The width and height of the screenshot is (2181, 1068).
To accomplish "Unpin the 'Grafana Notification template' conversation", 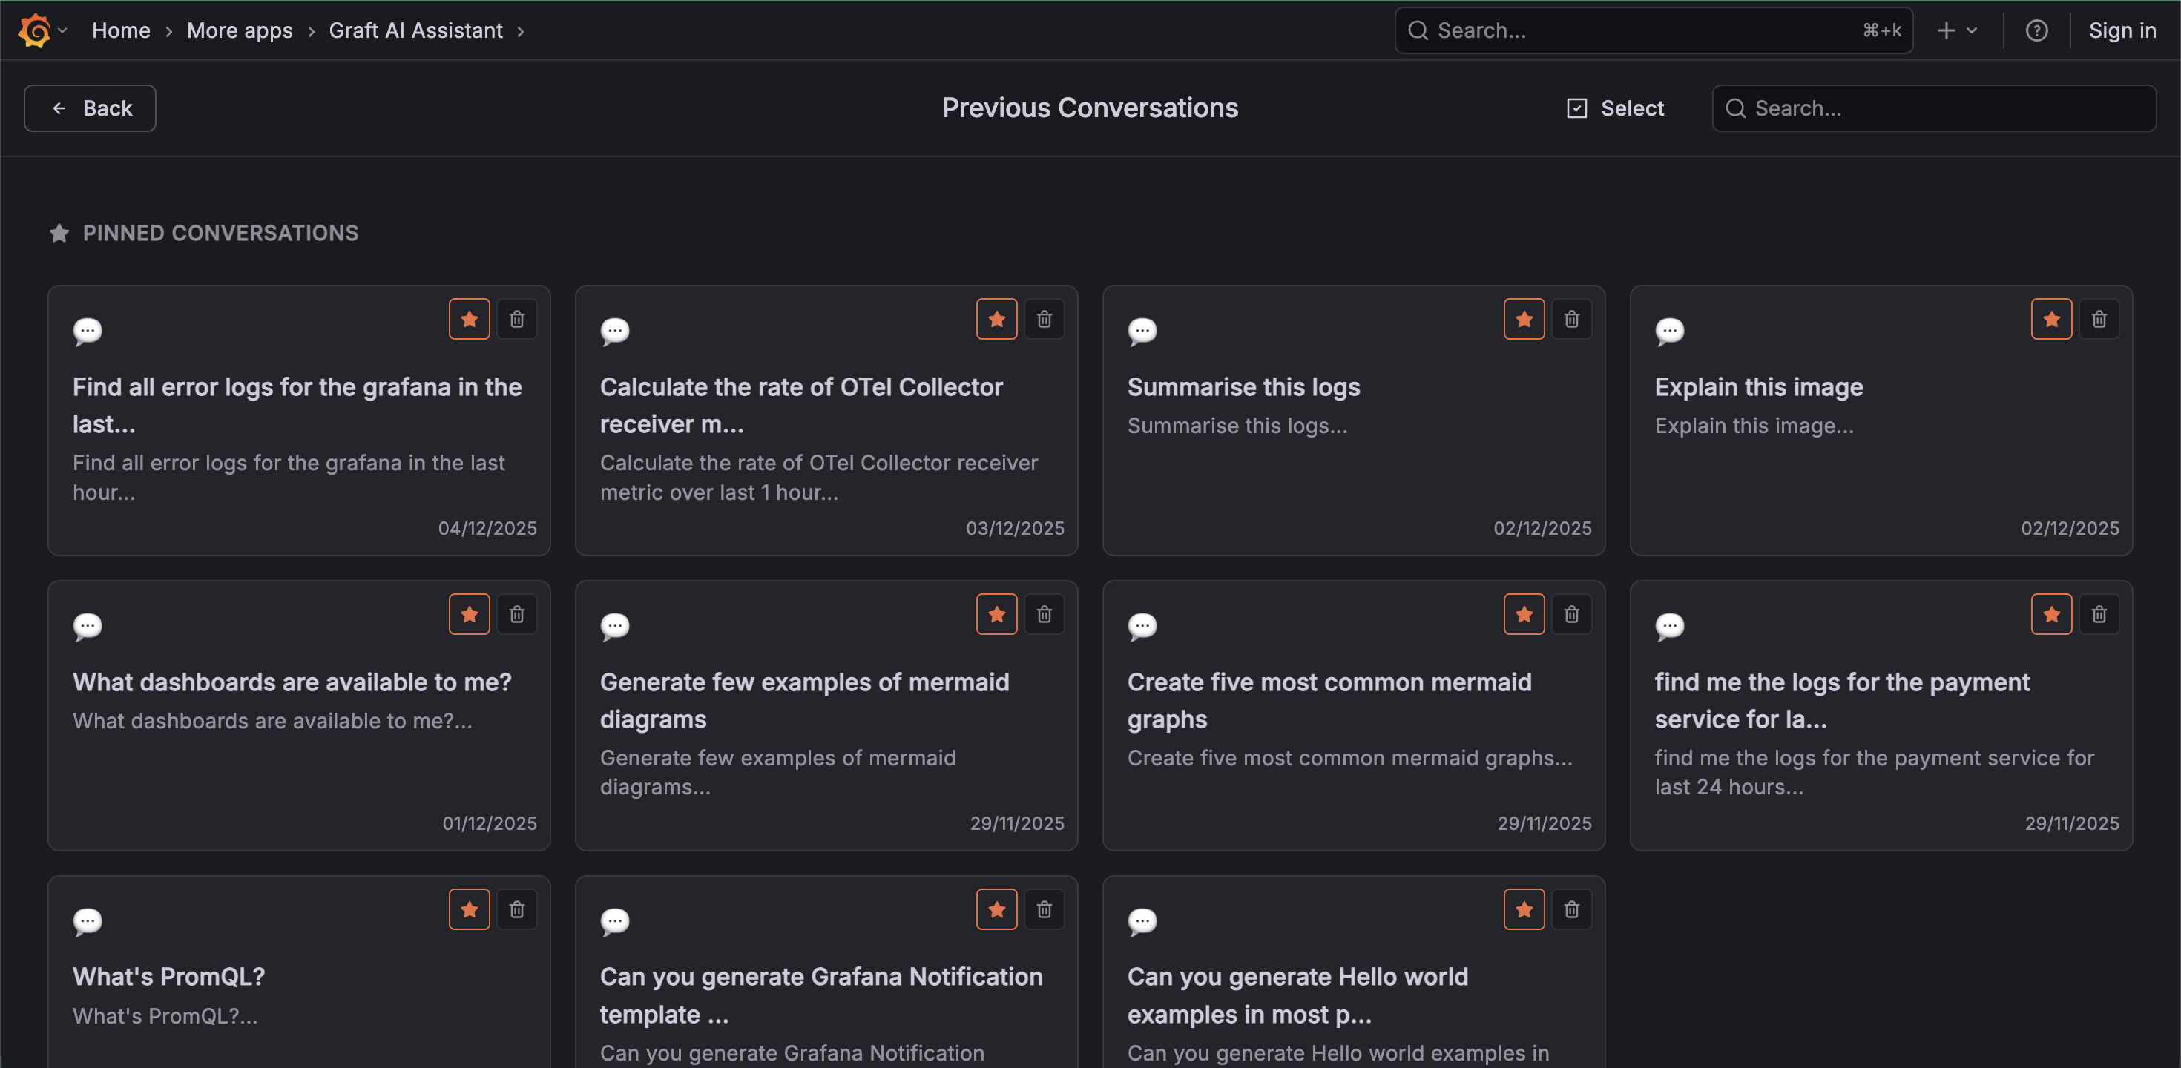I will pyautogui.click(x=996, y=910).
